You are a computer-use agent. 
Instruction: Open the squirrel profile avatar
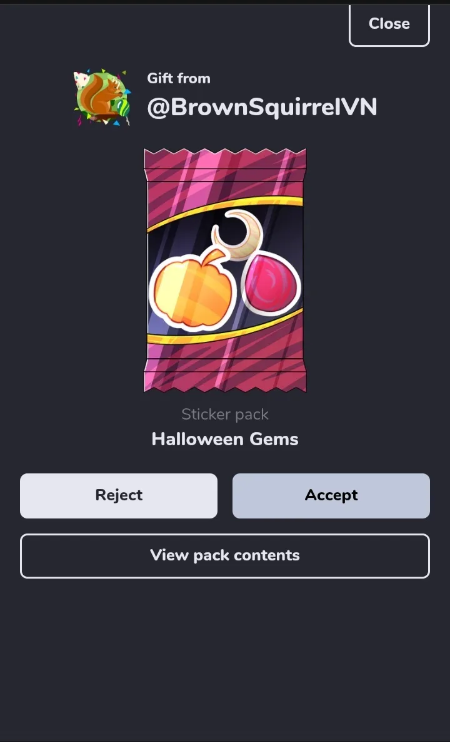coord(102,98)
